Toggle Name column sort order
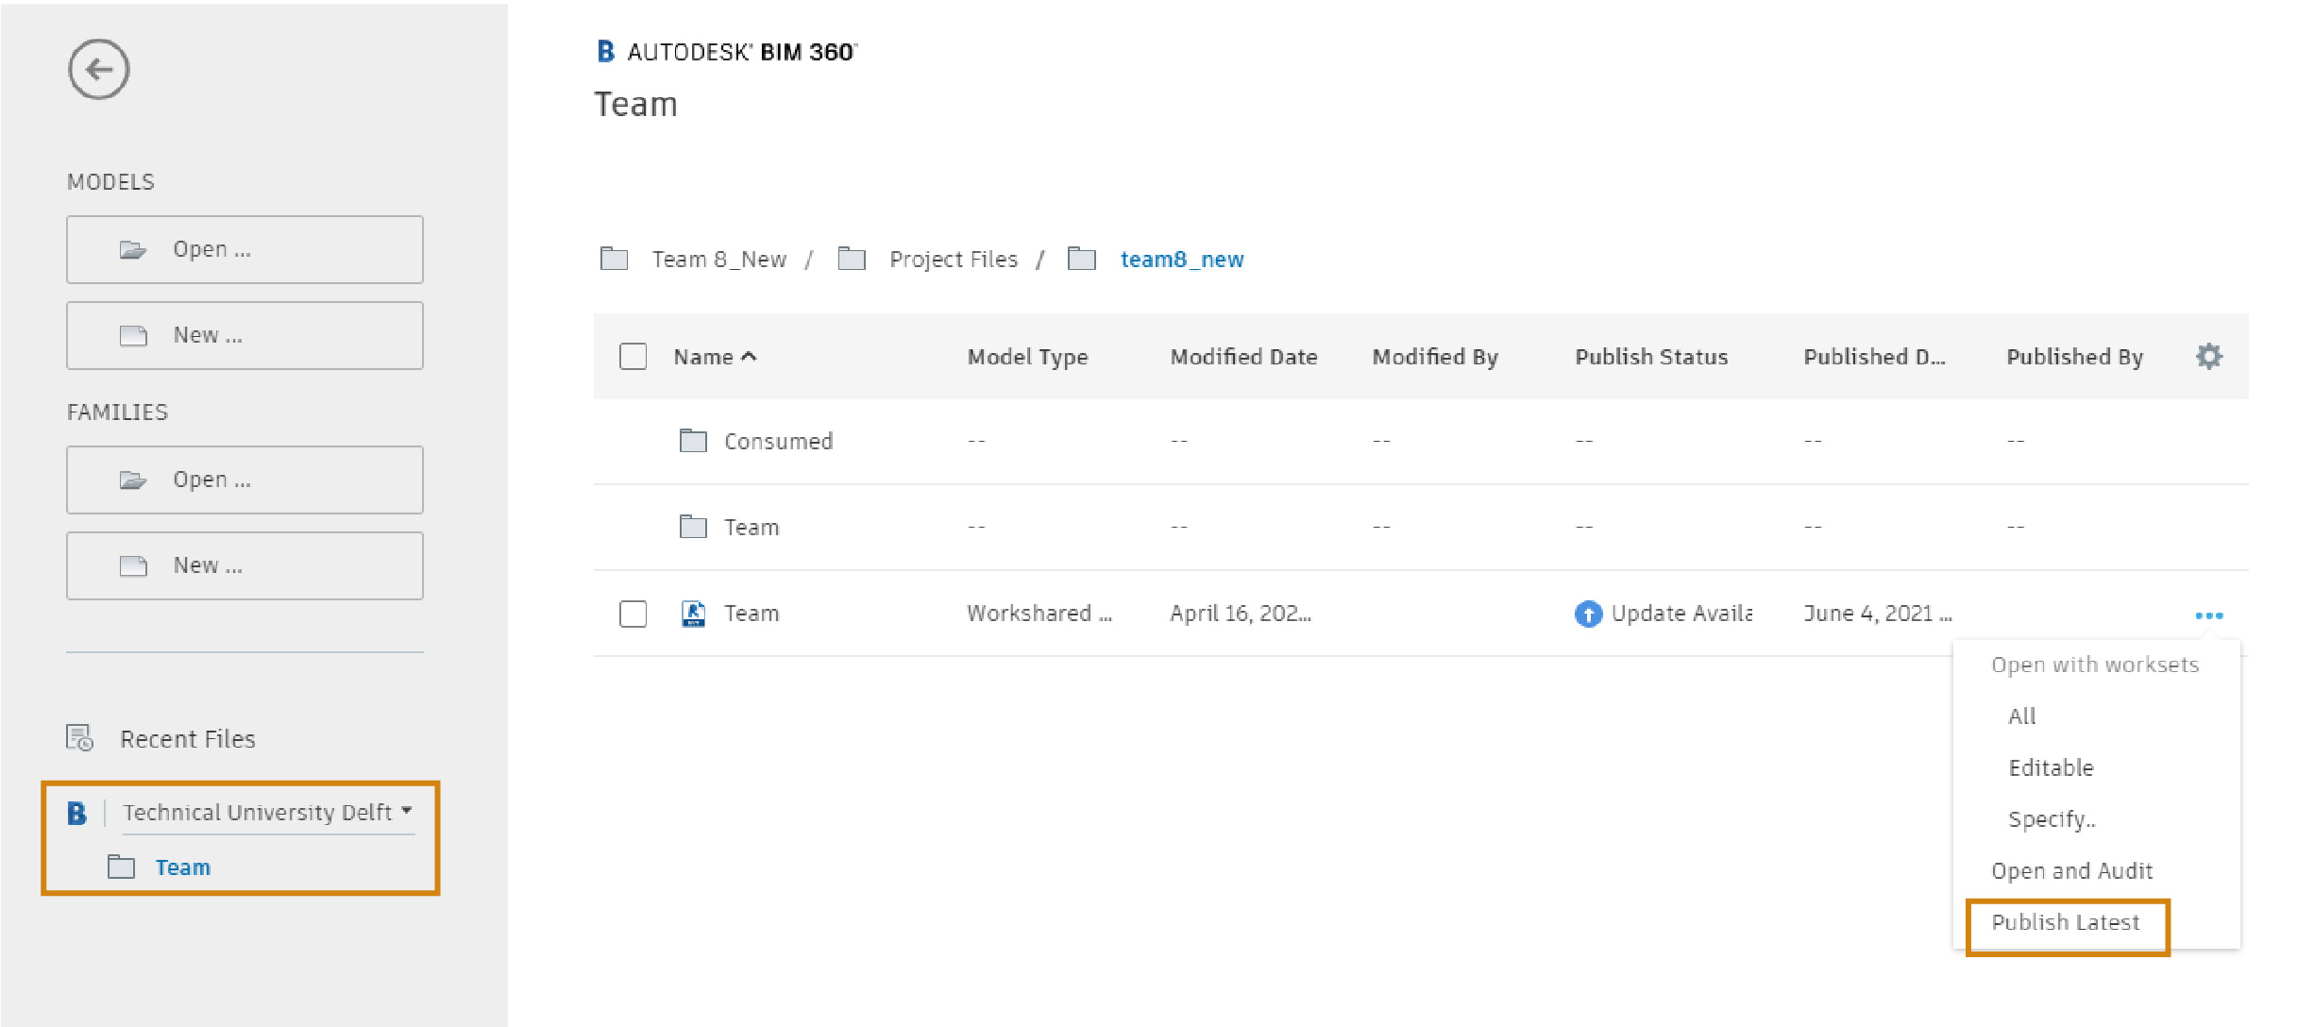The image size is (2314, 1027). (x=716, y=356)
